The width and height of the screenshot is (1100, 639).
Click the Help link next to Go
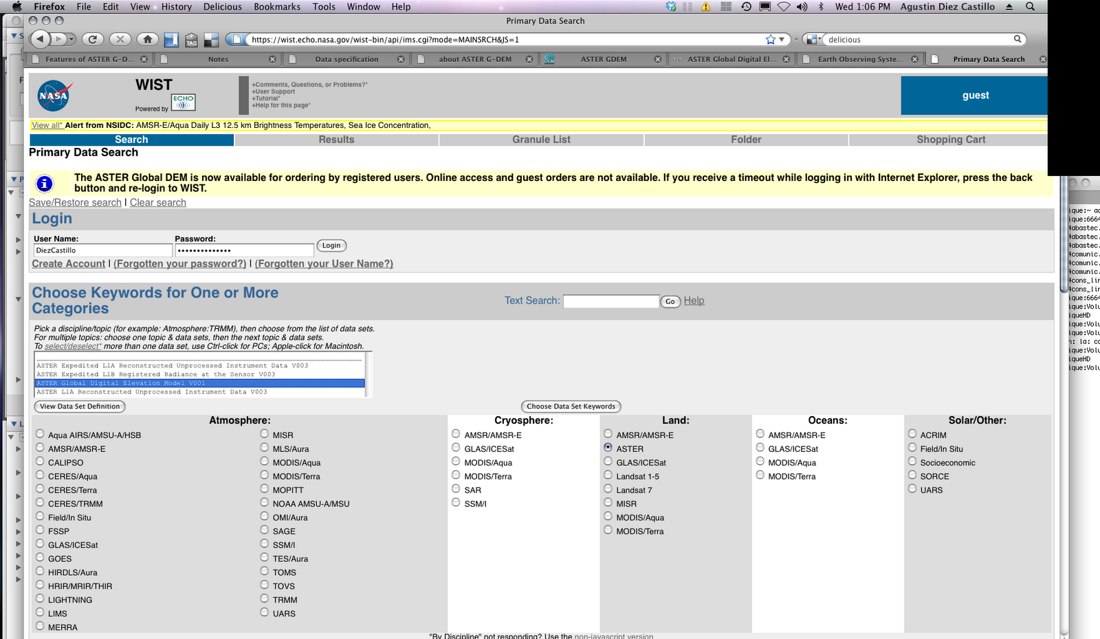[x=694, y=301]
